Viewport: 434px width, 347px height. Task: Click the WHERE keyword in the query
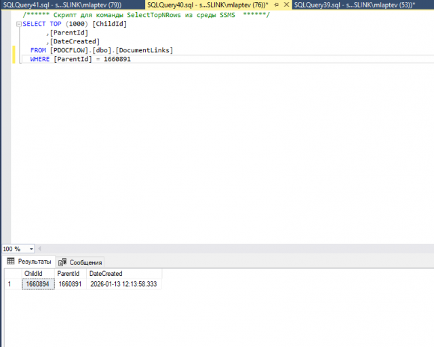(40, 59)
